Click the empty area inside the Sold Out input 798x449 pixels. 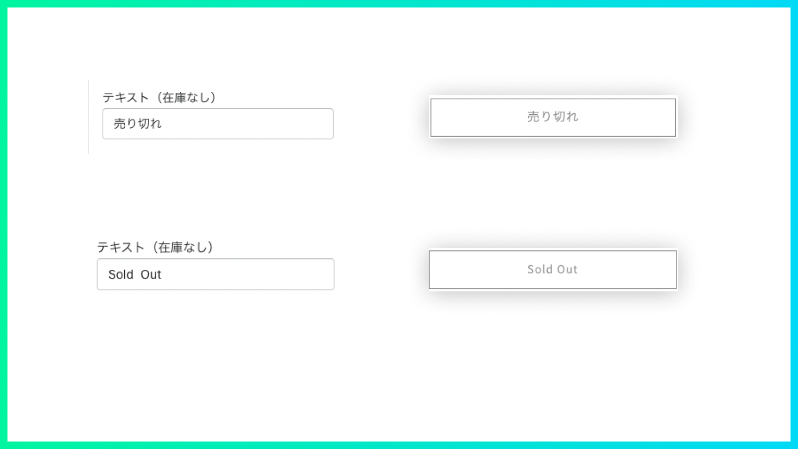259,274
